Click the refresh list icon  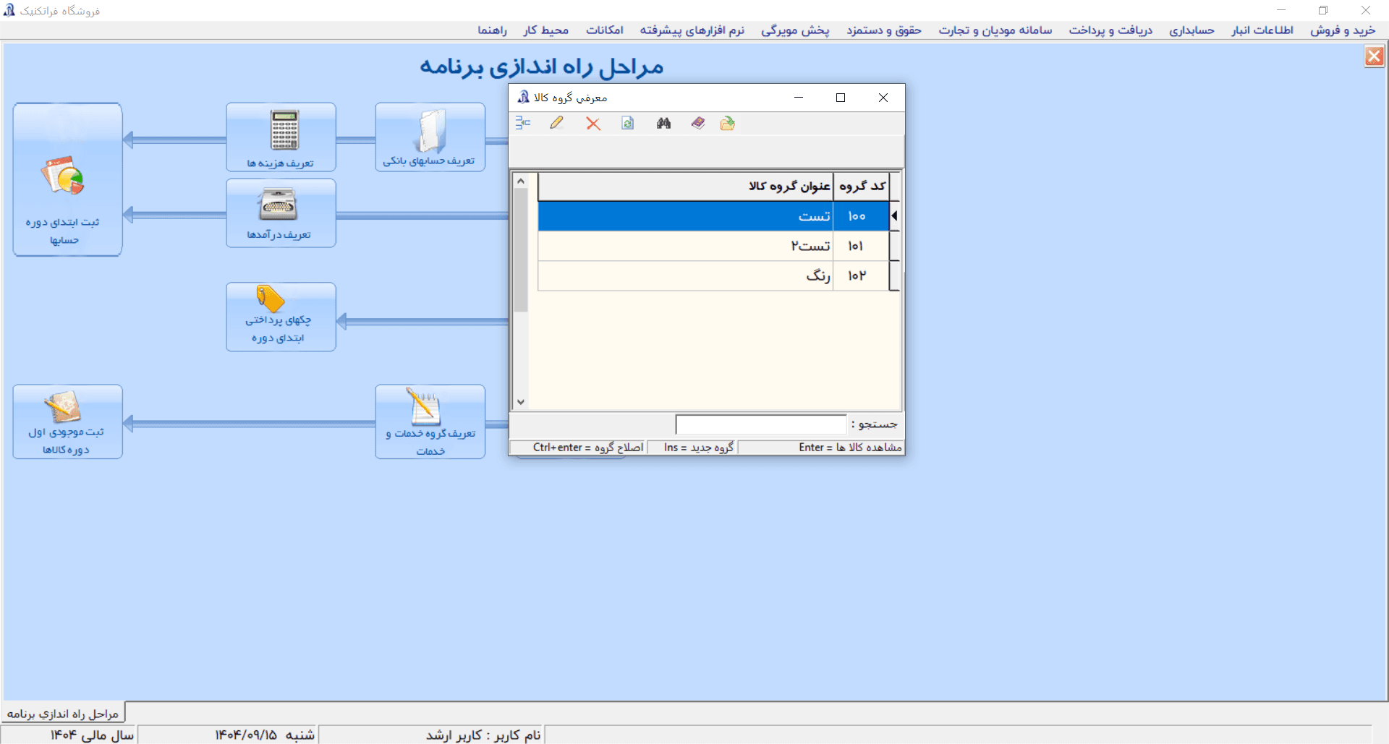[628, 124]
